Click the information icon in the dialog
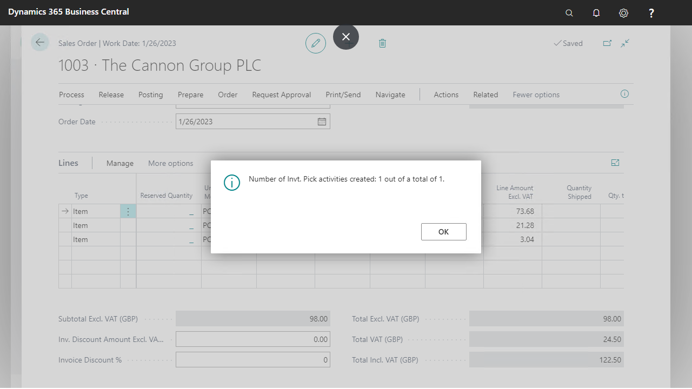This screenshot has width=692, height=389. point(232,183)
